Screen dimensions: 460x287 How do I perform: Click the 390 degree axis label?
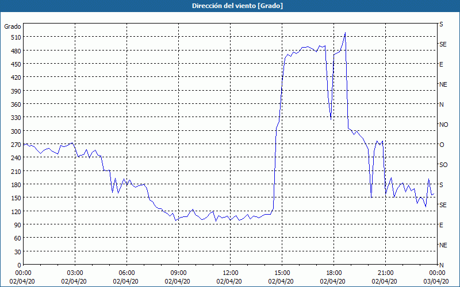(x=16, y=91)
